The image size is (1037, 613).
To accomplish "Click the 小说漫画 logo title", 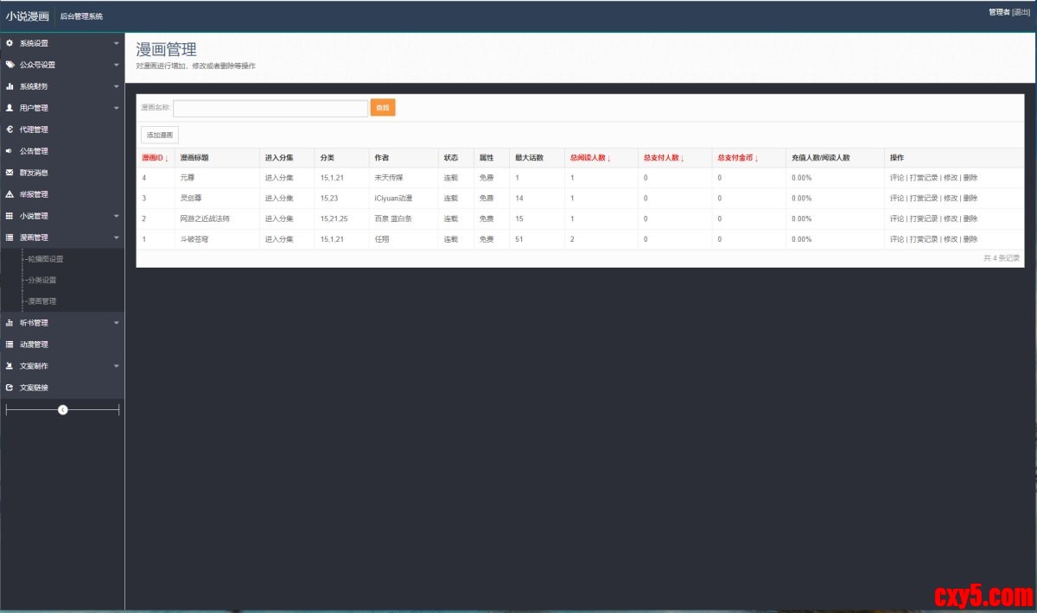I will pyautogui.click(x=27, y=16).
